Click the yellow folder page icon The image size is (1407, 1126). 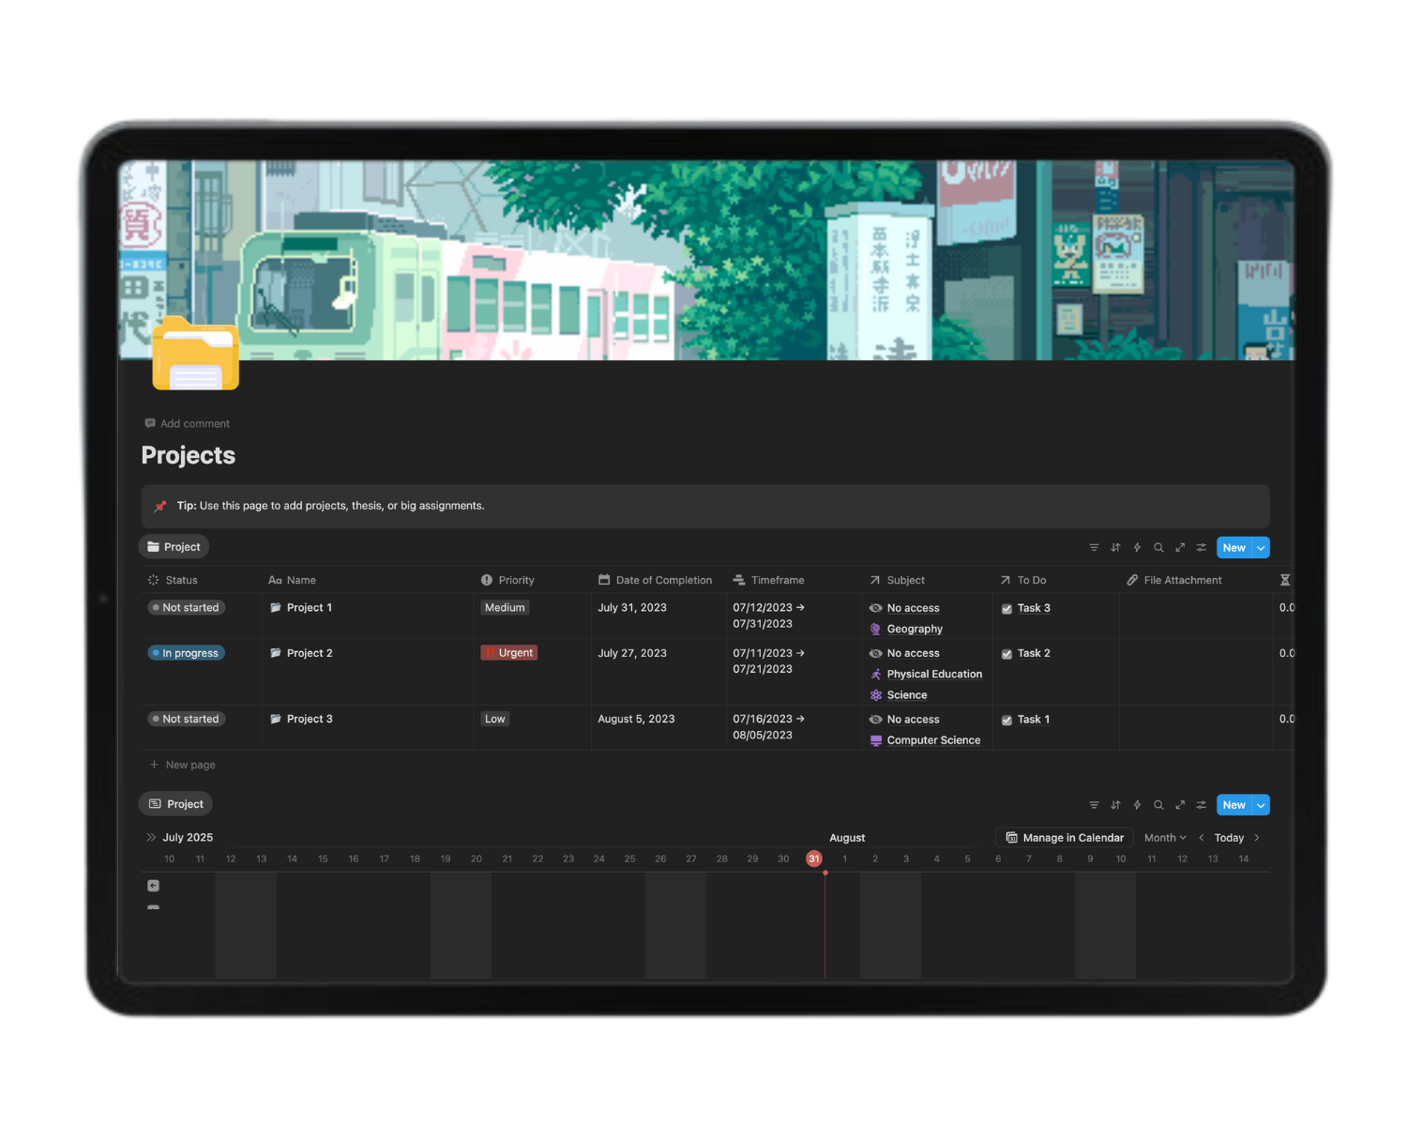[x=196, y=354]
